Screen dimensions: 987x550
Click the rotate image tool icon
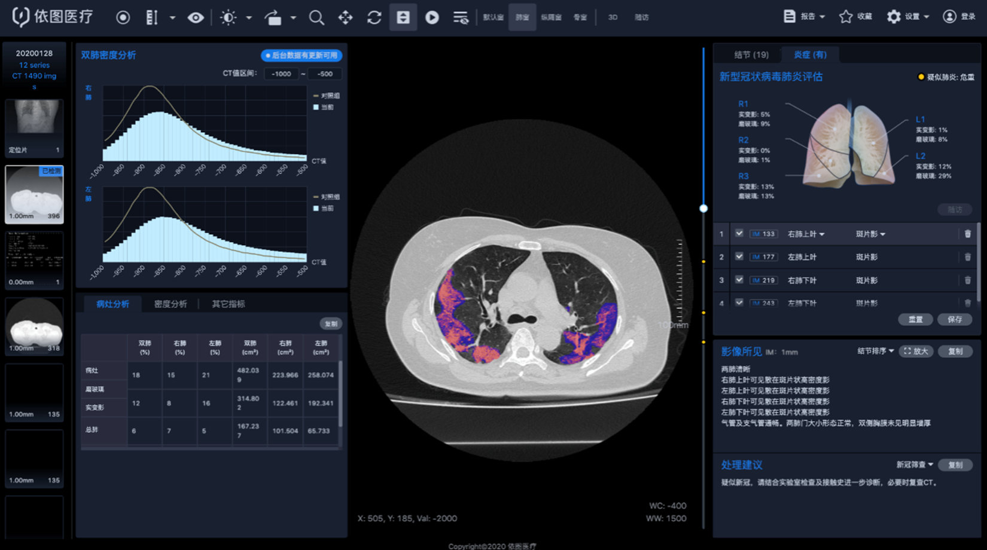point(273,18)
